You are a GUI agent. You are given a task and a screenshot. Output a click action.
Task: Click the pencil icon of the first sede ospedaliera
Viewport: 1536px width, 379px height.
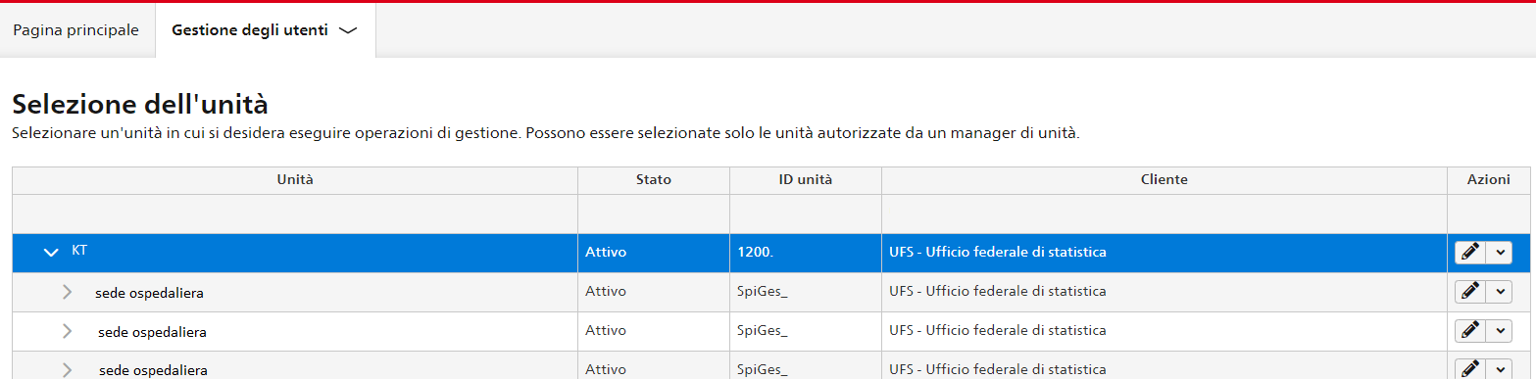[x=1469, y=292]
